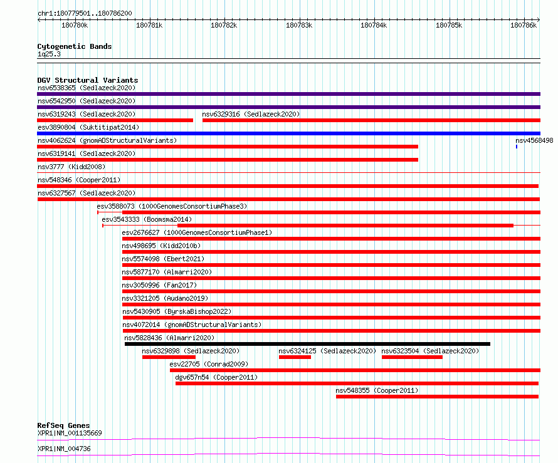Select the nsv6324125 (Sedlazeck2020) label
The height and width of the screenshot is (463, 558).
(327, 351)
